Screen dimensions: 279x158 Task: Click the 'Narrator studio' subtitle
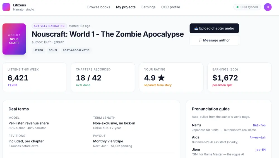(x=23, y=9)
